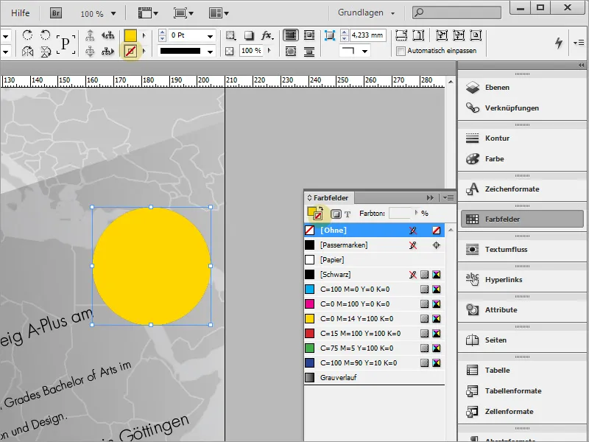Open the stroke style dropdown
This screenshot has height=442, width=589.
(x=210, y=52)
